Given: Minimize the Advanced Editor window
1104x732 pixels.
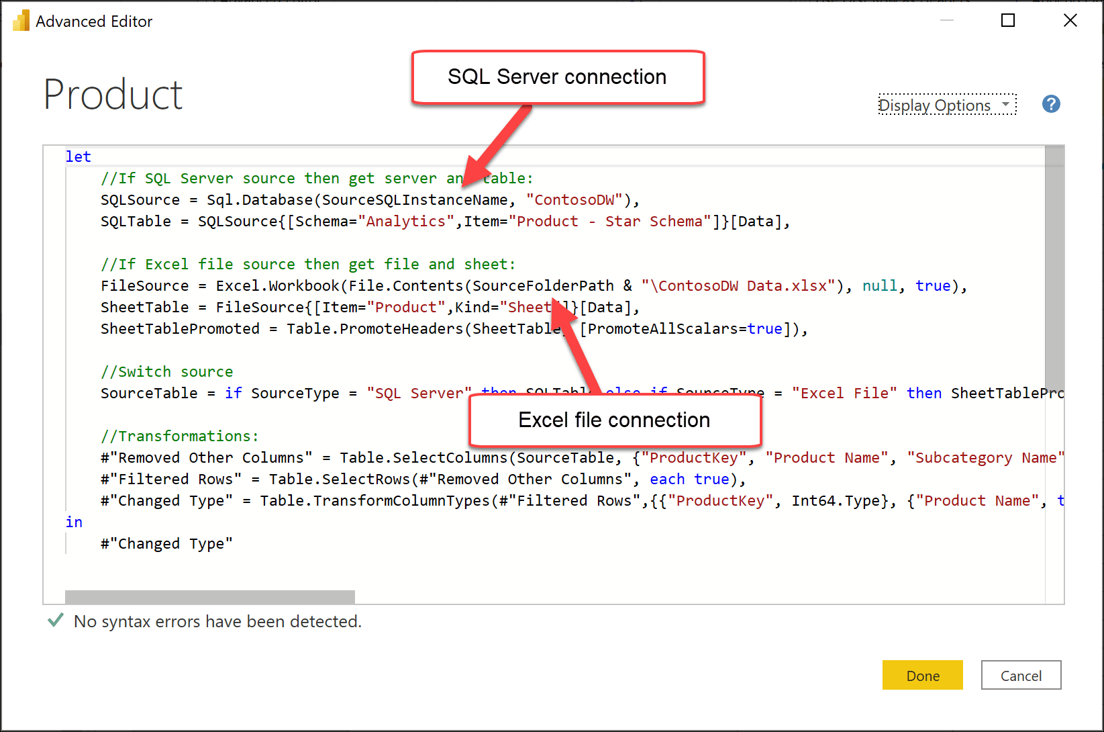Looking at the screenshot, I should pyautogui.click(x=947, y=21).
